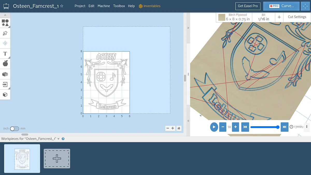Select the Lebrun banner text on canvas
311x175 pixels.
pyautogui.click(x=107, y=106)
